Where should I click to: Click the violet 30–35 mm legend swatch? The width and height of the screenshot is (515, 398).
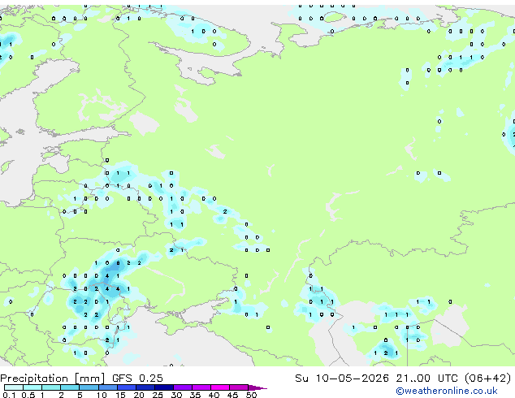[x=183, y=387]
